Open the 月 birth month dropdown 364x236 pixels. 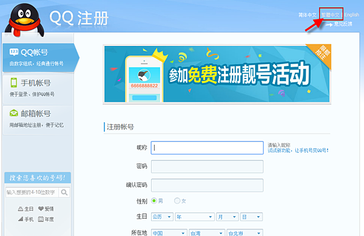(x=227, y=217)
